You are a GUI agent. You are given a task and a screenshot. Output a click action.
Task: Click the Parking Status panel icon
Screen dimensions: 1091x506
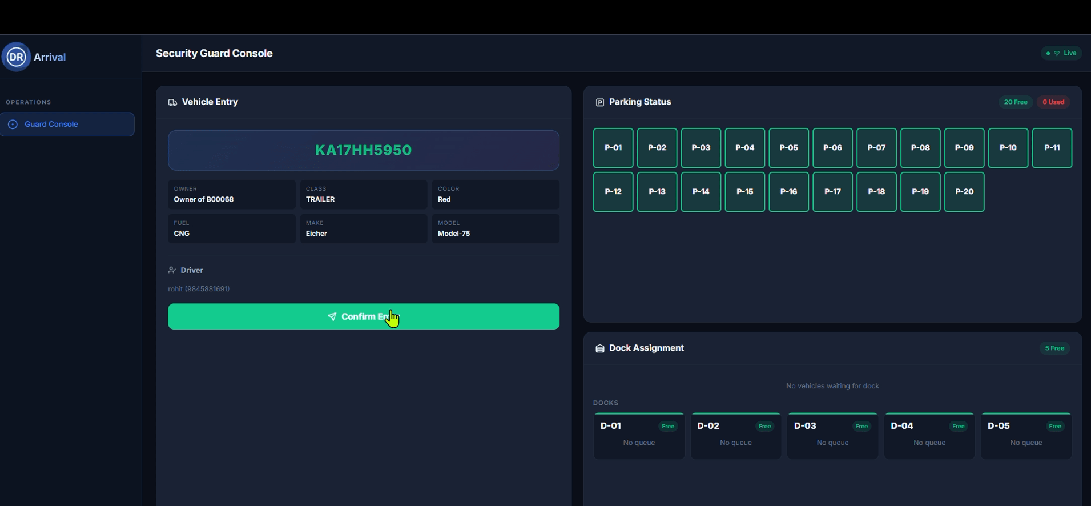point(599,102)
